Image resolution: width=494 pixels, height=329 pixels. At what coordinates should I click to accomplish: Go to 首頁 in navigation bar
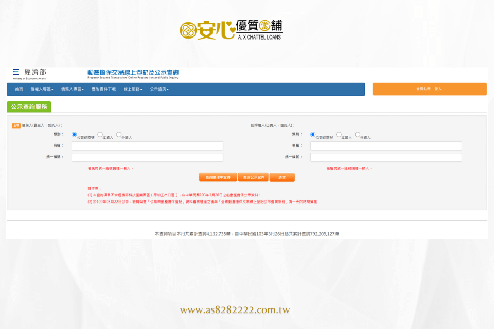coord(19,89)
